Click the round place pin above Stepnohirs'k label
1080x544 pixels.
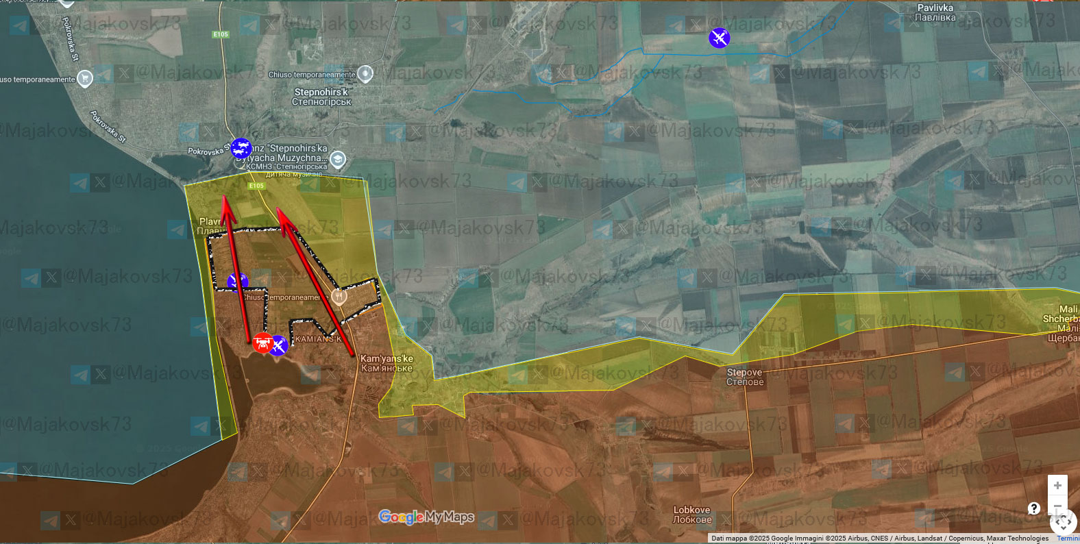tap(365, 73)
